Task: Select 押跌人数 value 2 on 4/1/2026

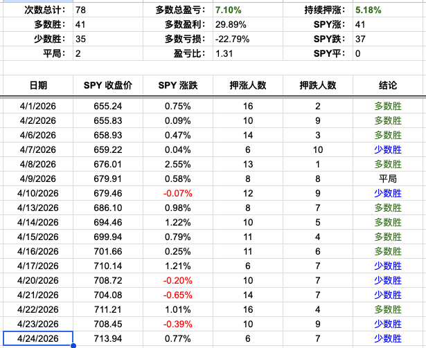Action: pos(318,106)
